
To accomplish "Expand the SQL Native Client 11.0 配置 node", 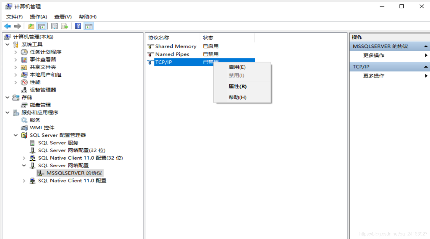I will 24,181.
